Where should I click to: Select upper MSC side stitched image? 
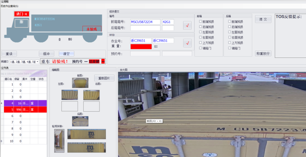87,134
